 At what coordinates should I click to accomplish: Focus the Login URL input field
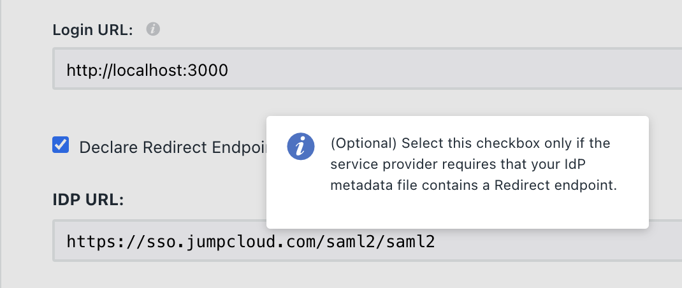tap(382, 69)
